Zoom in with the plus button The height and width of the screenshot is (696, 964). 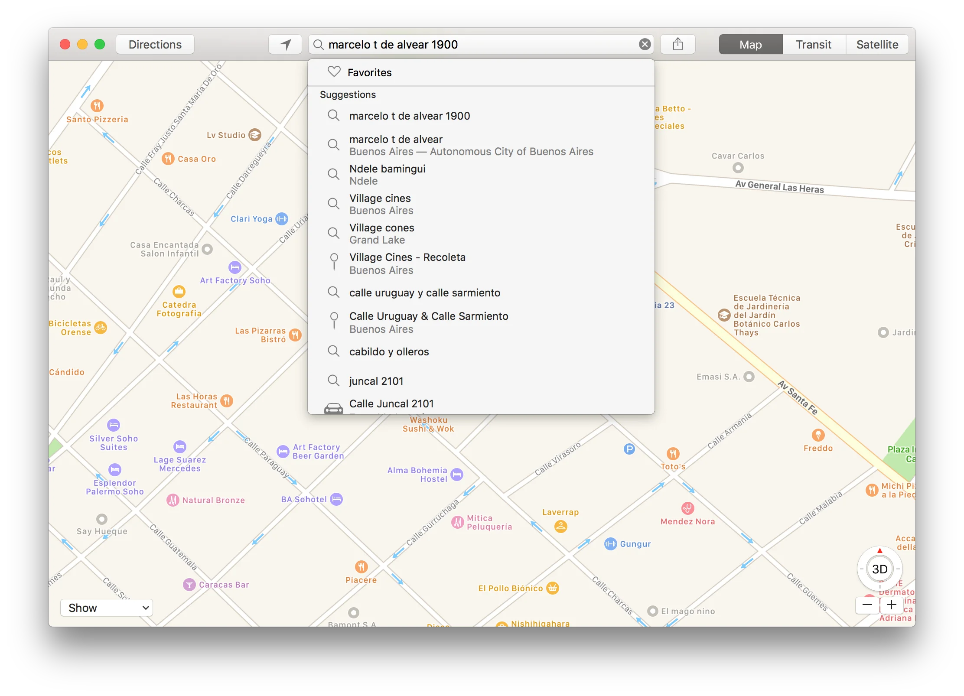(892, 605)
